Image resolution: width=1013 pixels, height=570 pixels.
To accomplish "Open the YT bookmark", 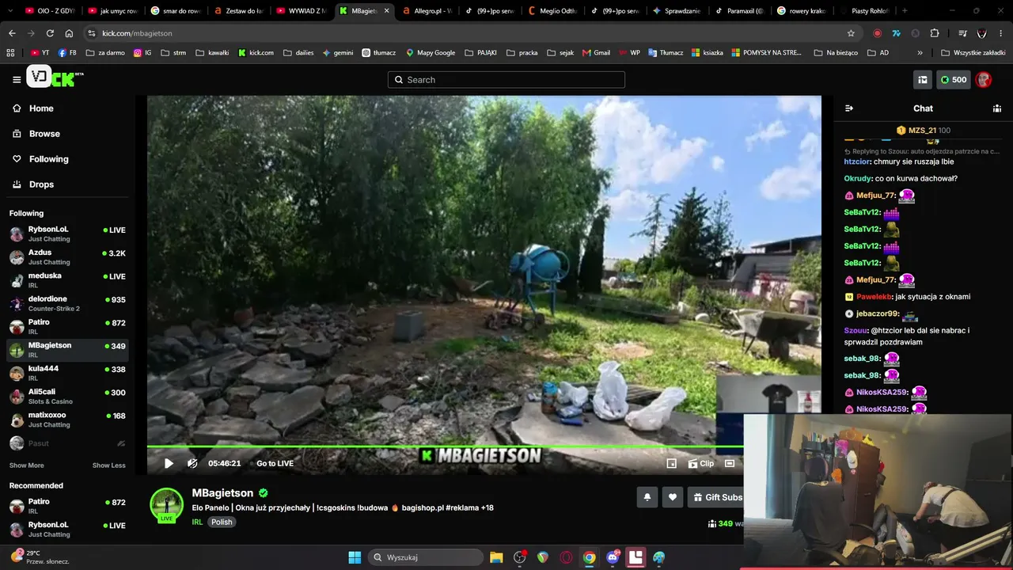I will point(40,53).
